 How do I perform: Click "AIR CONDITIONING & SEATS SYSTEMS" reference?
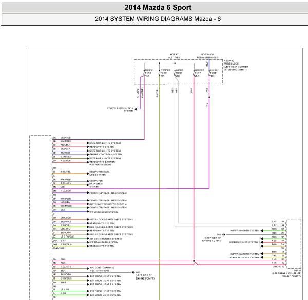[x=102, y=269]
